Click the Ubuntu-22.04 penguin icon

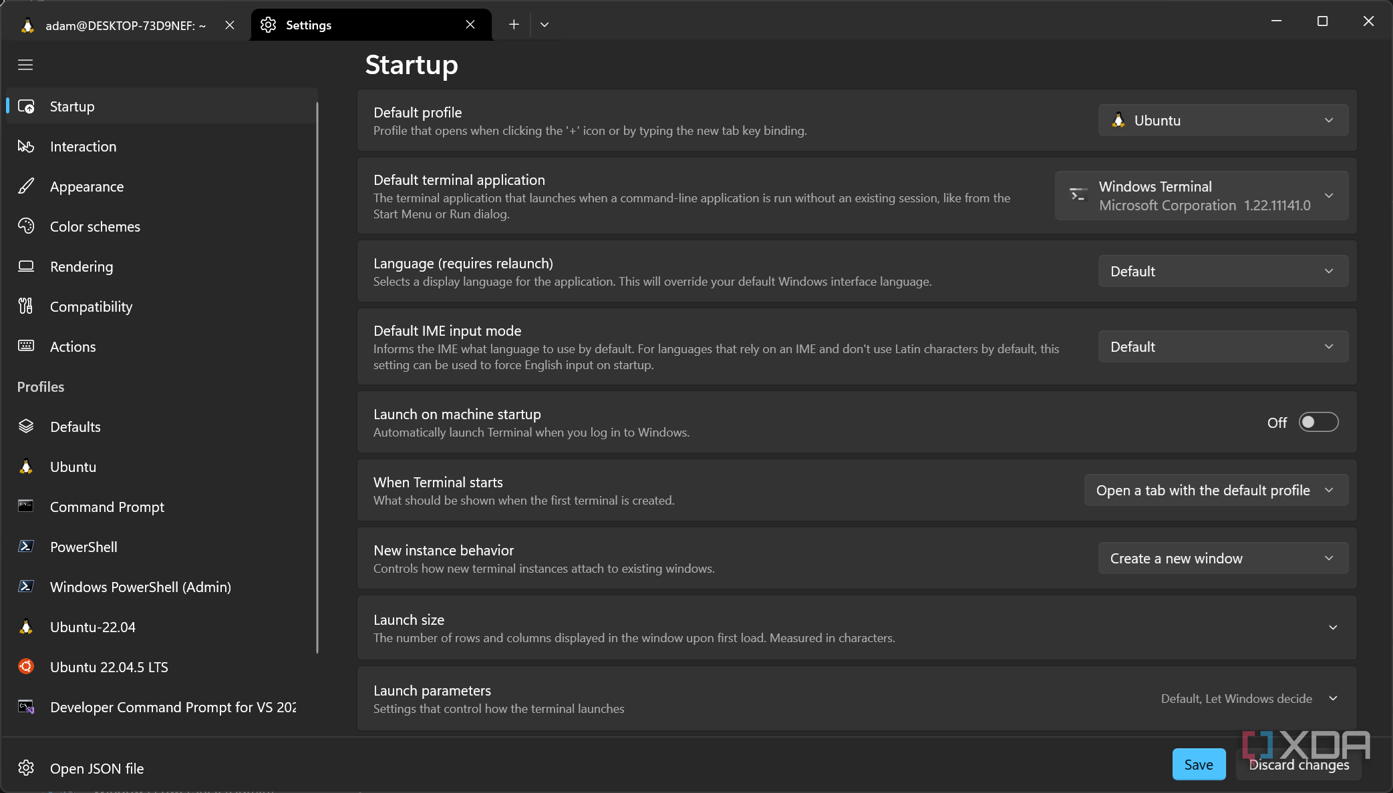pyautogui.click(x=26, y=627)
